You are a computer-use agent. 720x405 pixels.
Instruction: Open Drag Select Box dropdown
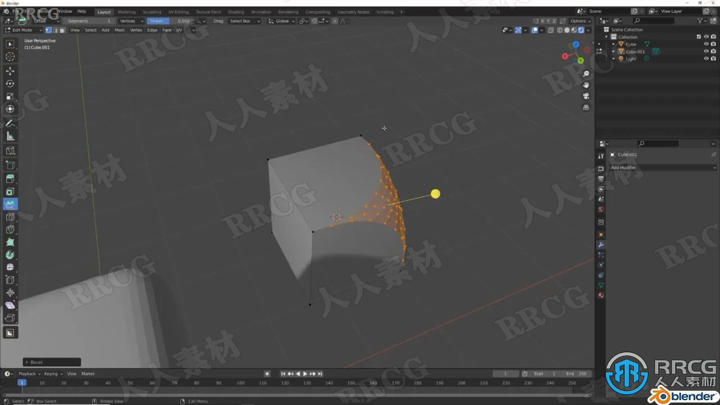[x=244, y=21]
